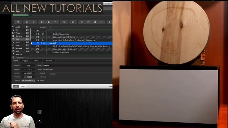Click the Edit mode button

point(16,86)
